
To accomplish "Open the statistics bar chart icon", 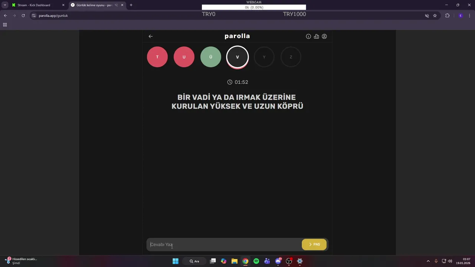I will click(317, 36).
